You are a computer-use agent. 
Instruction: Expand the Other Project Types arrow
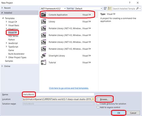point(7,57)
